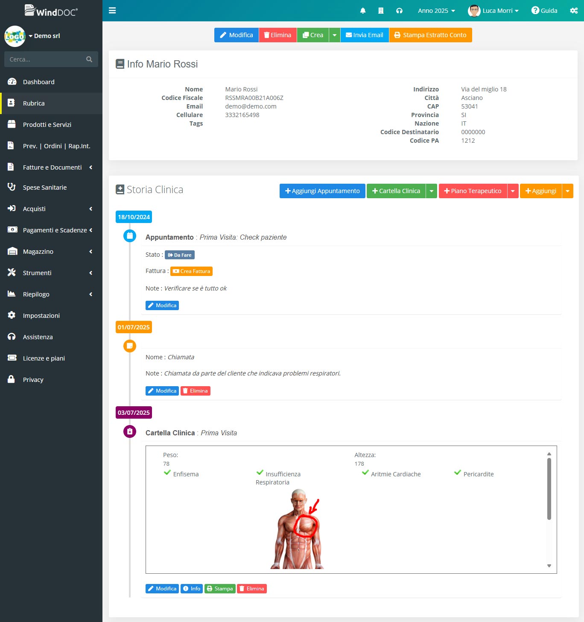584x622 pixels.
Task: Click the building icon in top bar
Action: coord(381,11)
